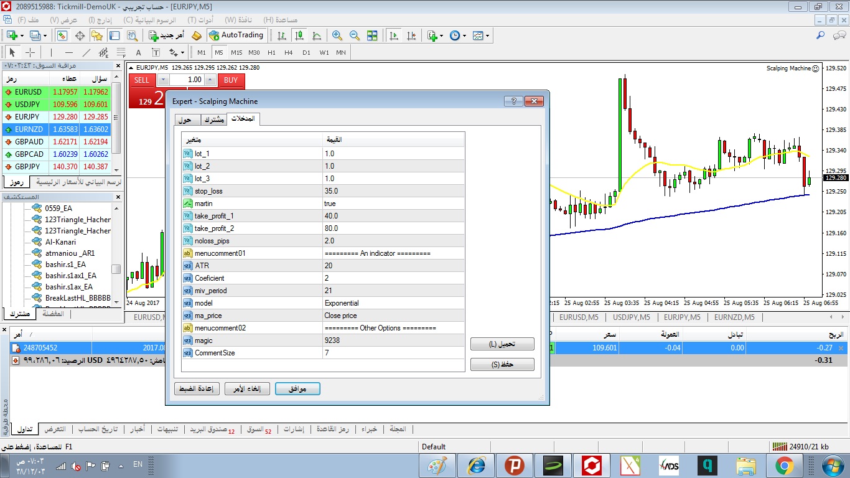Switch to the dialog tab مشترك
The width and height of the screenshot is (850, 478).
(x=214, y=120)
